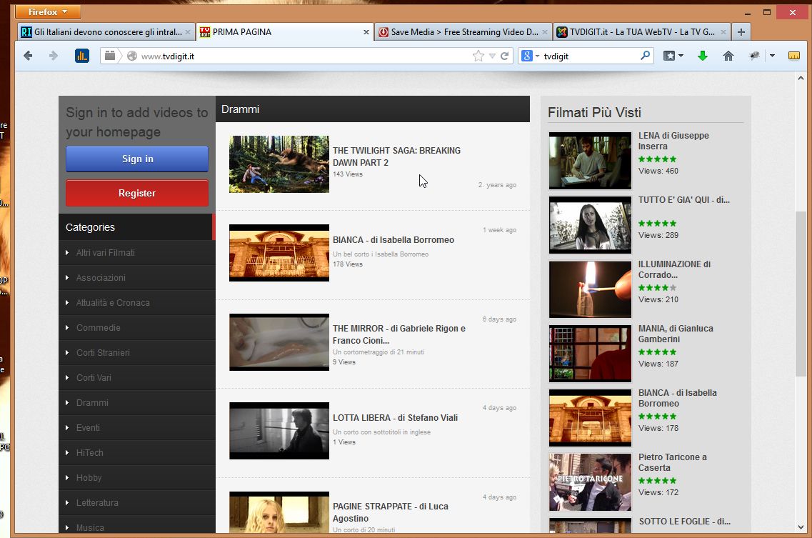Click the LENA di Giuseppe Inserra thumbnail
Viewport: 812px width, 538px height.
[590, 161]
